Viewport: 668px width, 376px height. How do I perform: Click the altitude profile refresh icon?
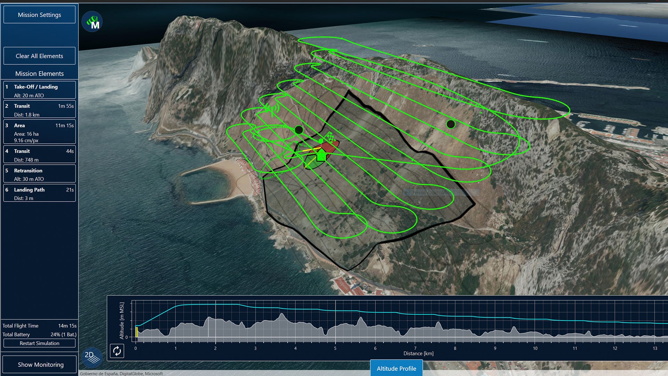(117, 351)
